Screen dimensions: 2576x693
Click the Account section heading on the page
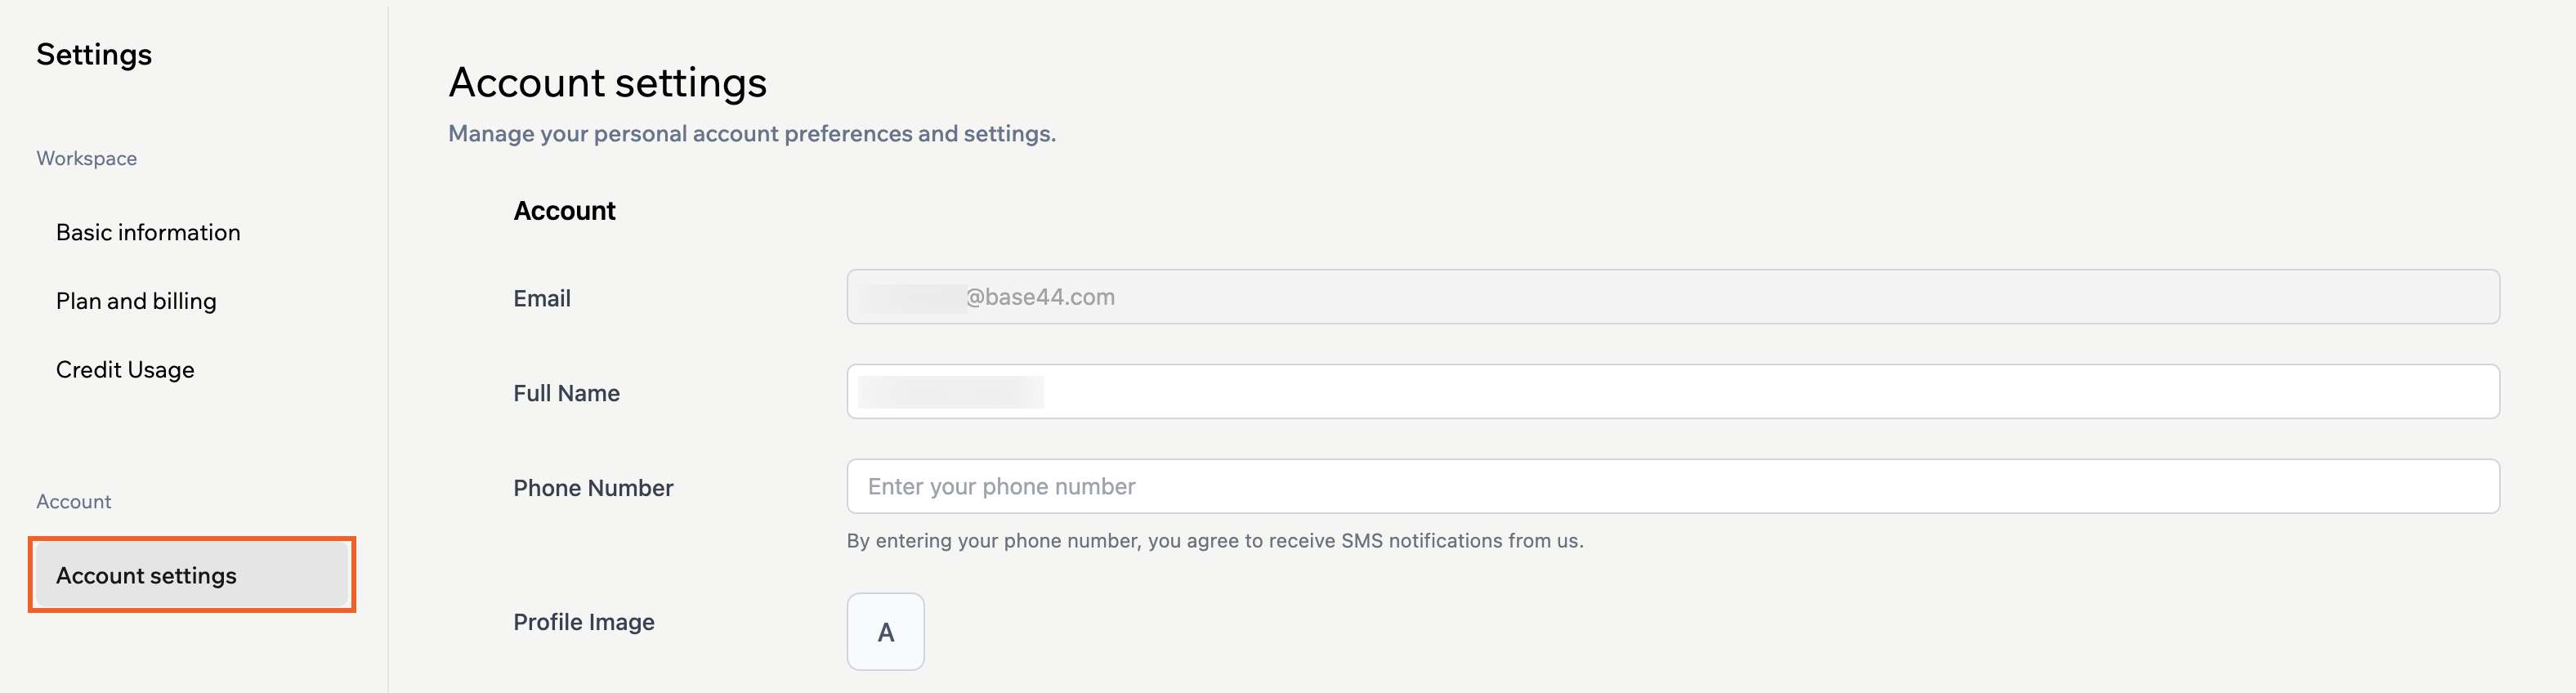pyautogui.click(x=564, y=211)
